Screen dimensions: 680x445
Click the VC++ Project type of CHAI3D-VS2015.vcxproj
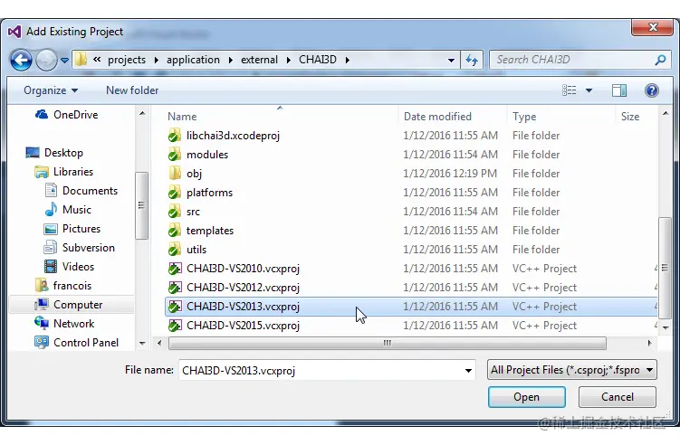tap(544, 326)
